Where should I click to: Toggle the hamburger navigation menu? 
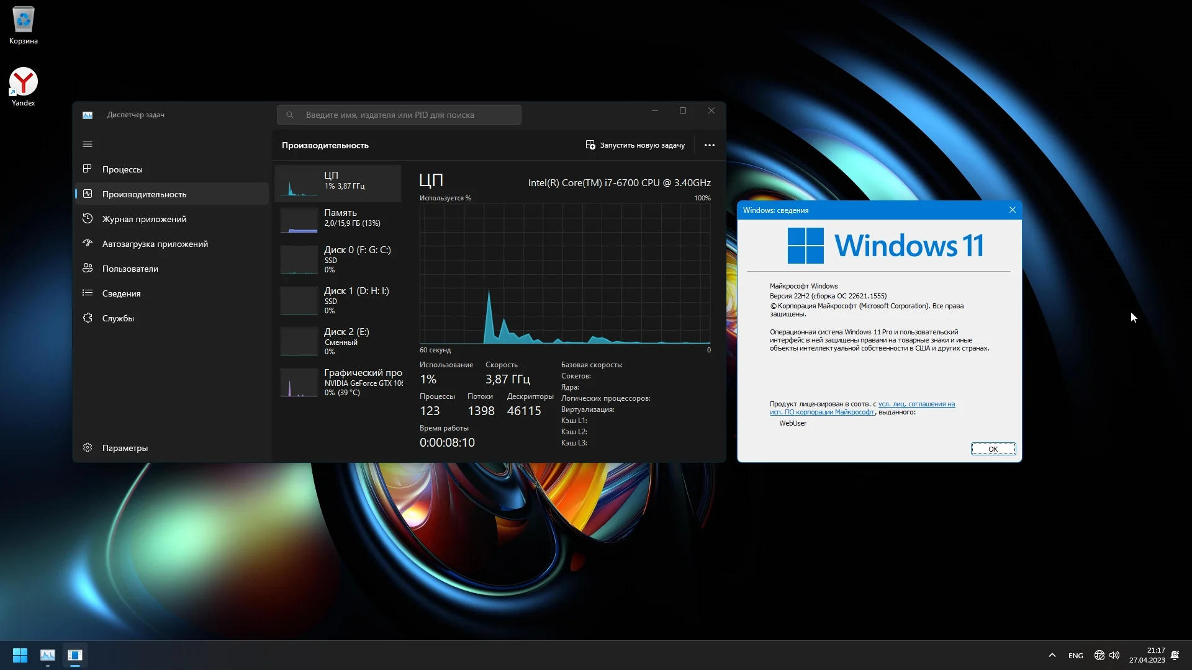click(x=88, y=144)
